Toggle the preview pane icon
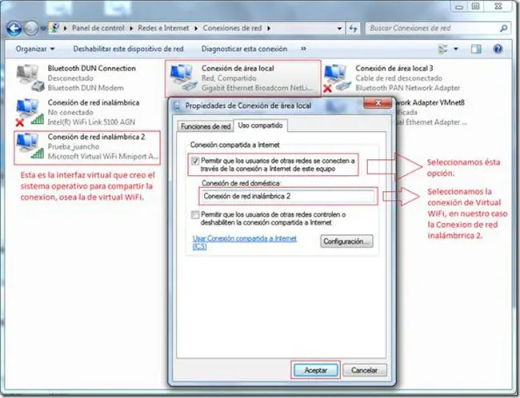 coord(476,49)
